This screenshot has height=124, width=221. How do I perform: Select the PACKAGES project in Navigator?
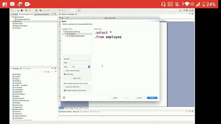tap(18, 92)
